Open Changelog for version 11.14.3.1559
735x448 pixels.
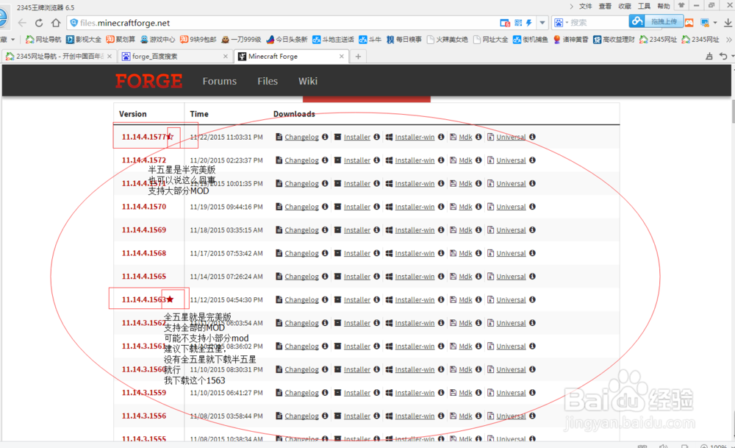[x=301, y=393]
